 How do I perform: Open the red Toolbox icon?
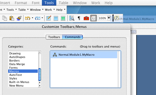pos(86,18)
